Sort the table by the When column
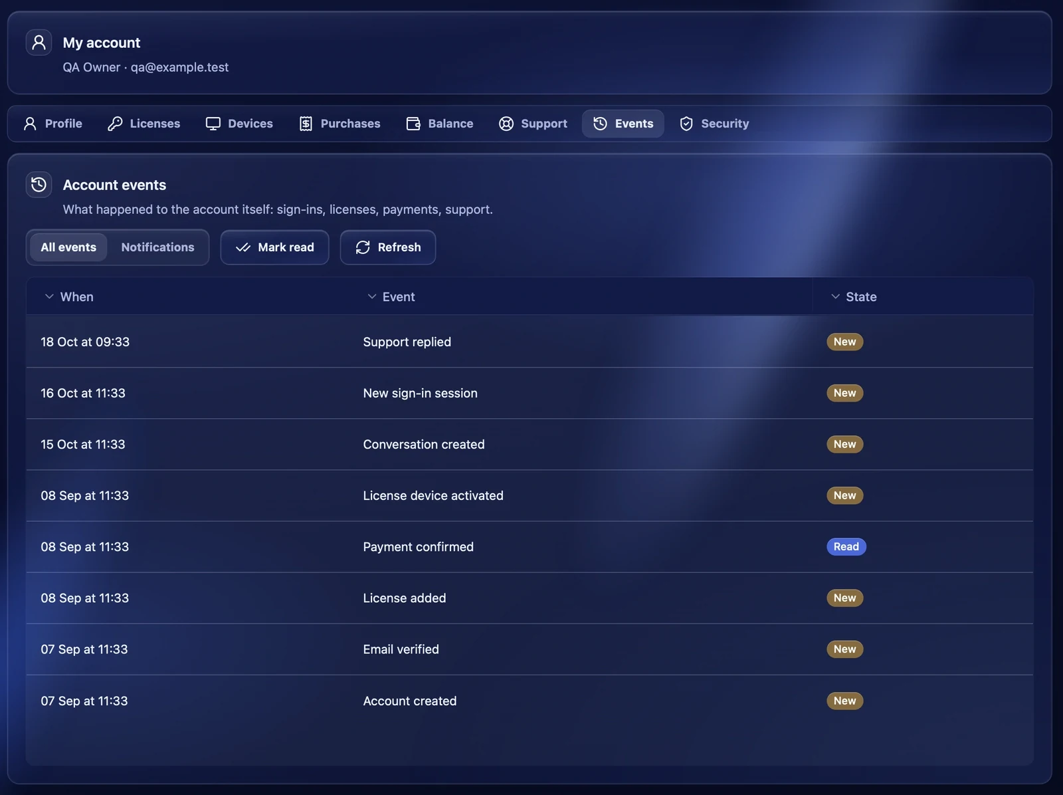The width and height of the screenshot is (1063, 795). [x=68, y=296]
